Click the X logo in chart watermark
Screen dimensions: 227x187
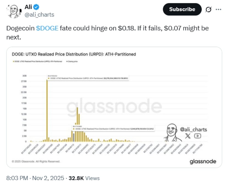188,135
